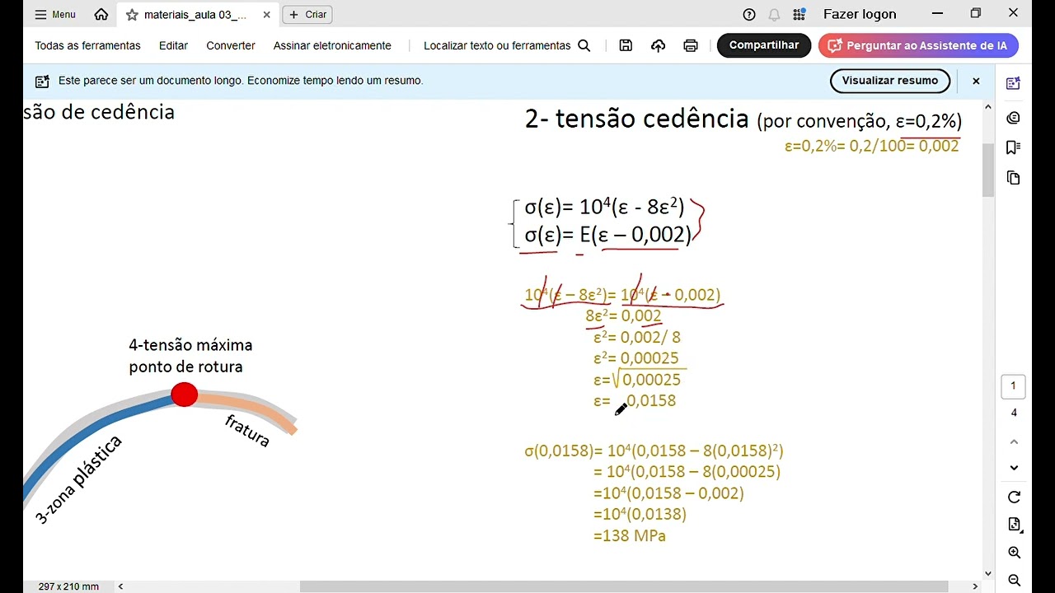Click Perguntar ao Assistente de IA
1055x593 pixels.
coord(918,45)
